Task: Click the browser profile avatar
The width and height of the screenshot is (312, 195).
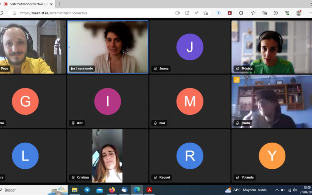Action: pos(298,13)
